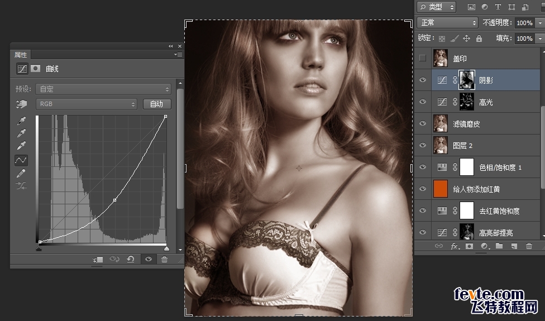Hide the 高亮部提亮 layer
Screen dimensions: 545x321
tap(423, 232)
